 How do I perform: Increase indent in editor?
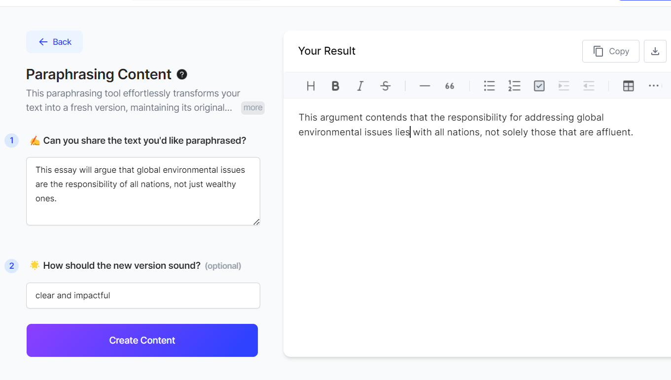coord(564,86)
